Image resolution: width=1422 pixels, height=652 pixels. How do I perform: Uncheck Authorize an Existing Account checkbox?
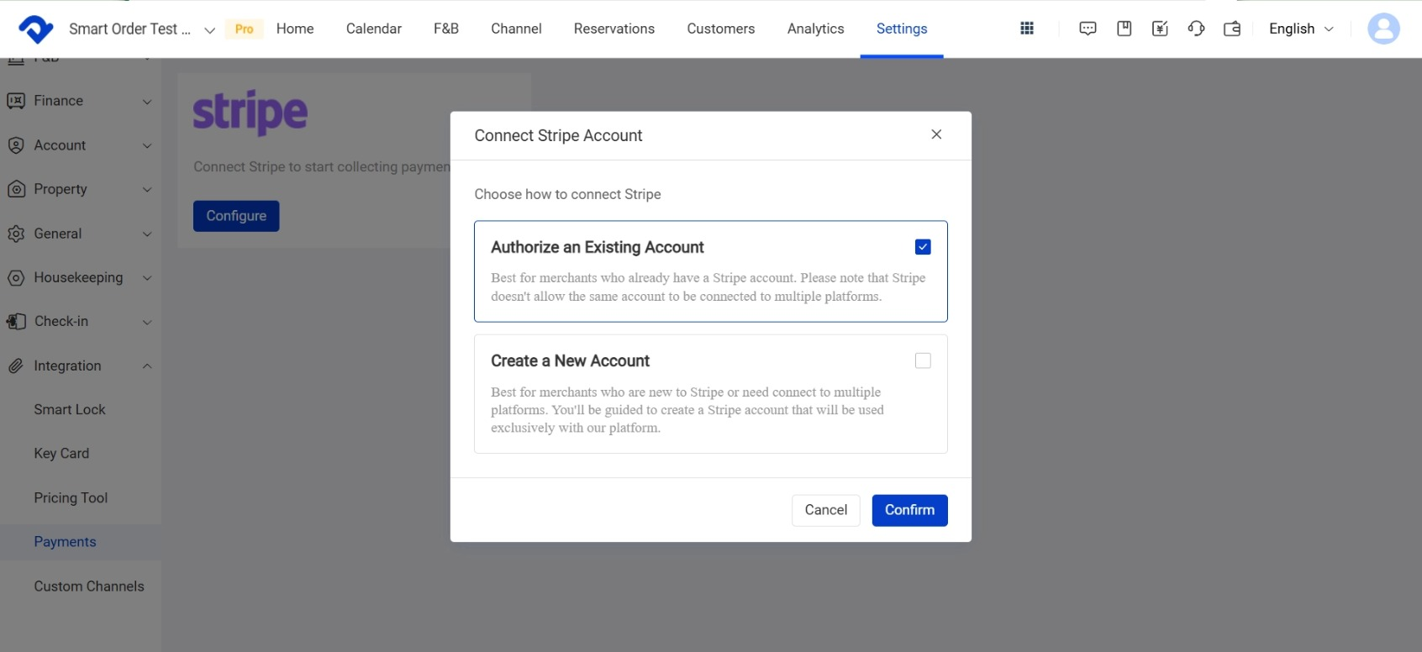(923, 247)
